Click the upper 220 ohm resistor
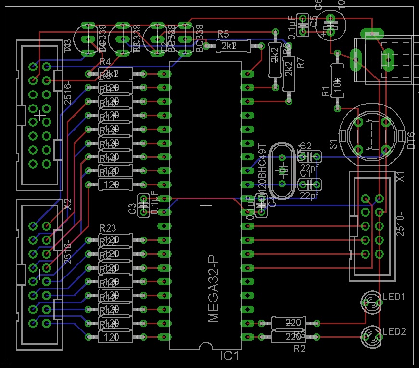Image resolution: width=419 pixels, height=368 pixels. [x=289, y=323]
